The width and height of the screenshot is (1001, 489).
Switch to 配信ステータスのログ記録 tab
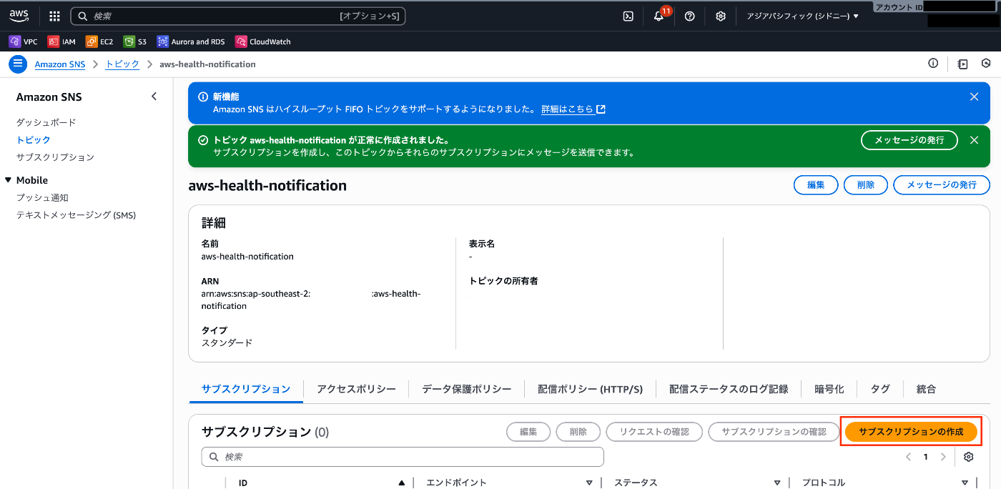click(x=729, y=389)
